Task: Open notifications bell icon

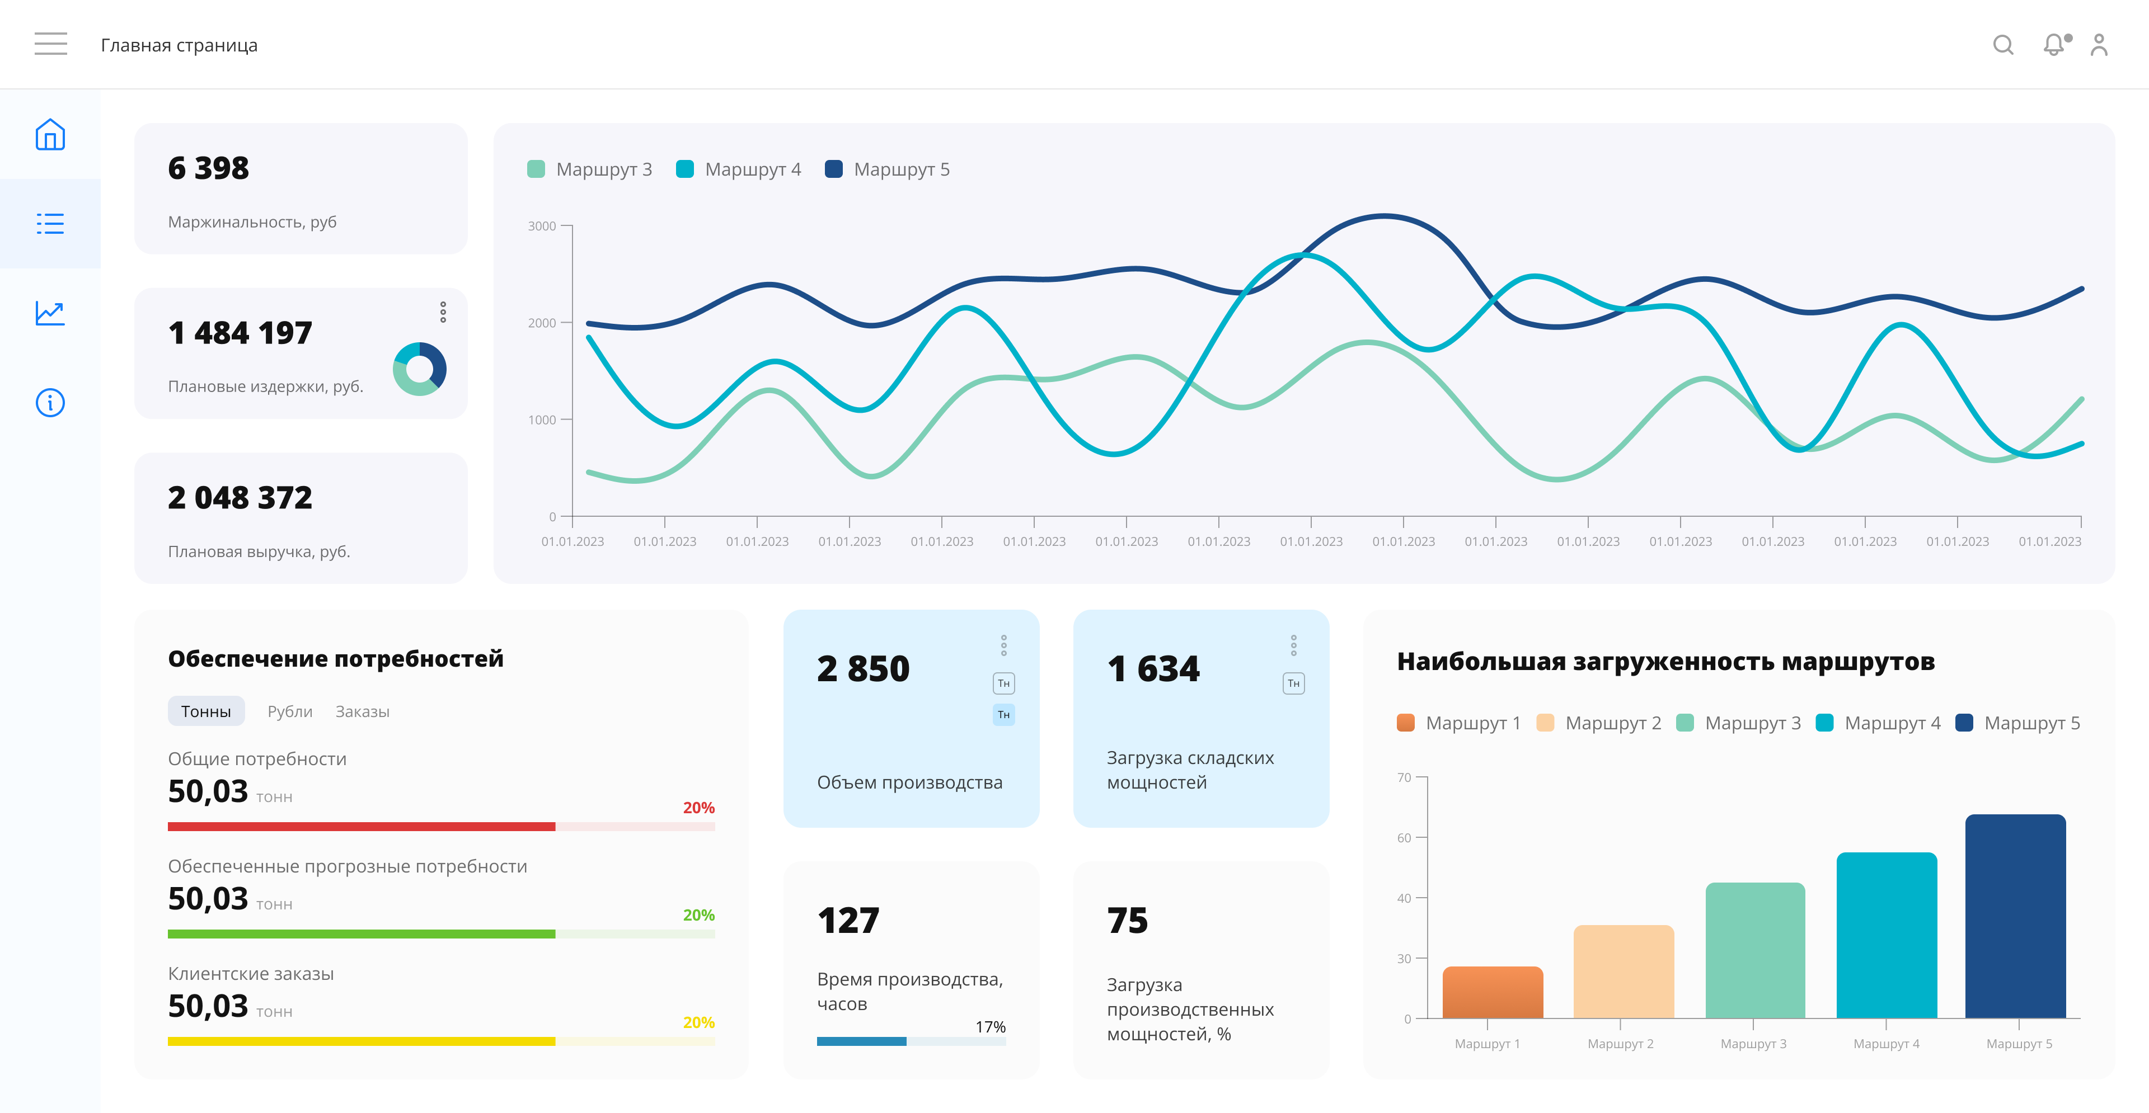Action: [x=2053, y=44]
